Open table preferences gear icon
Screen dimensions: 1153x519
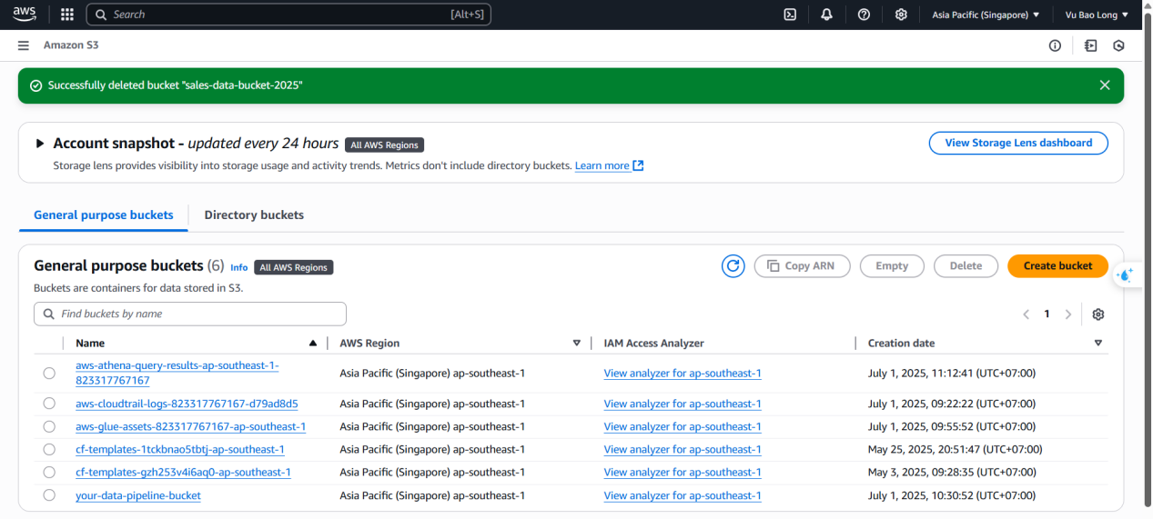[1098, 314]
